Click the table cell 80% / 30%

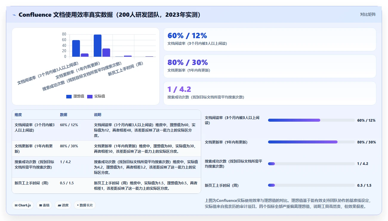[x=69, y=146]
